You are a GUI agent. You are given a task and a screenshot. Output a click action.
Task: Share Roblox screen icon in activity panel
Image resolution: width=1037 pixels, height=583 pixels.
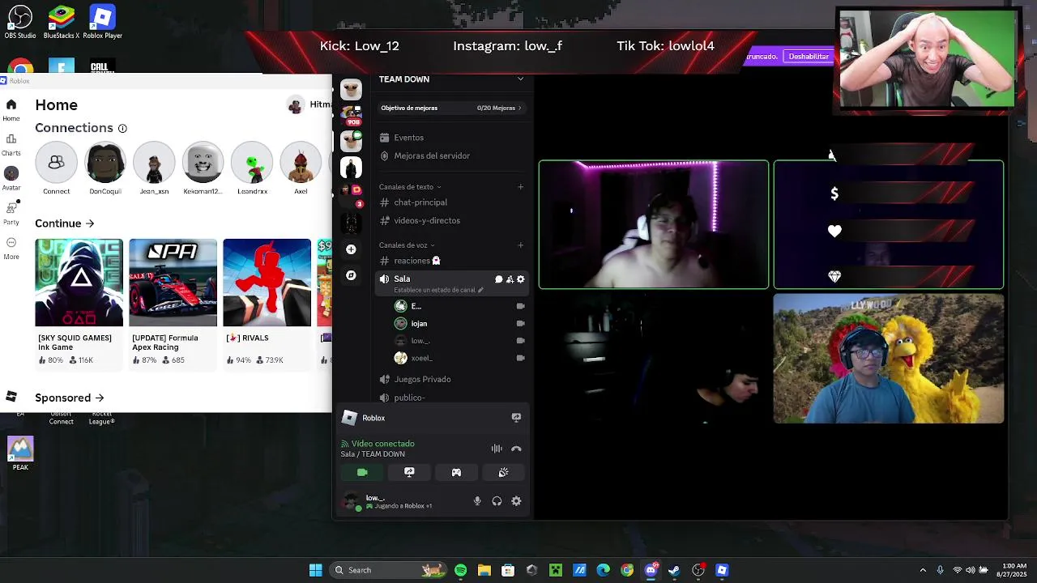(x=516, y=418)
